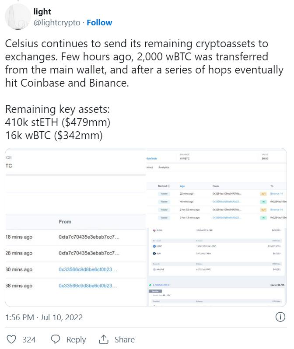Click the Reply speech bubble icon
This screenshot has height=349, width=294.
56,339
